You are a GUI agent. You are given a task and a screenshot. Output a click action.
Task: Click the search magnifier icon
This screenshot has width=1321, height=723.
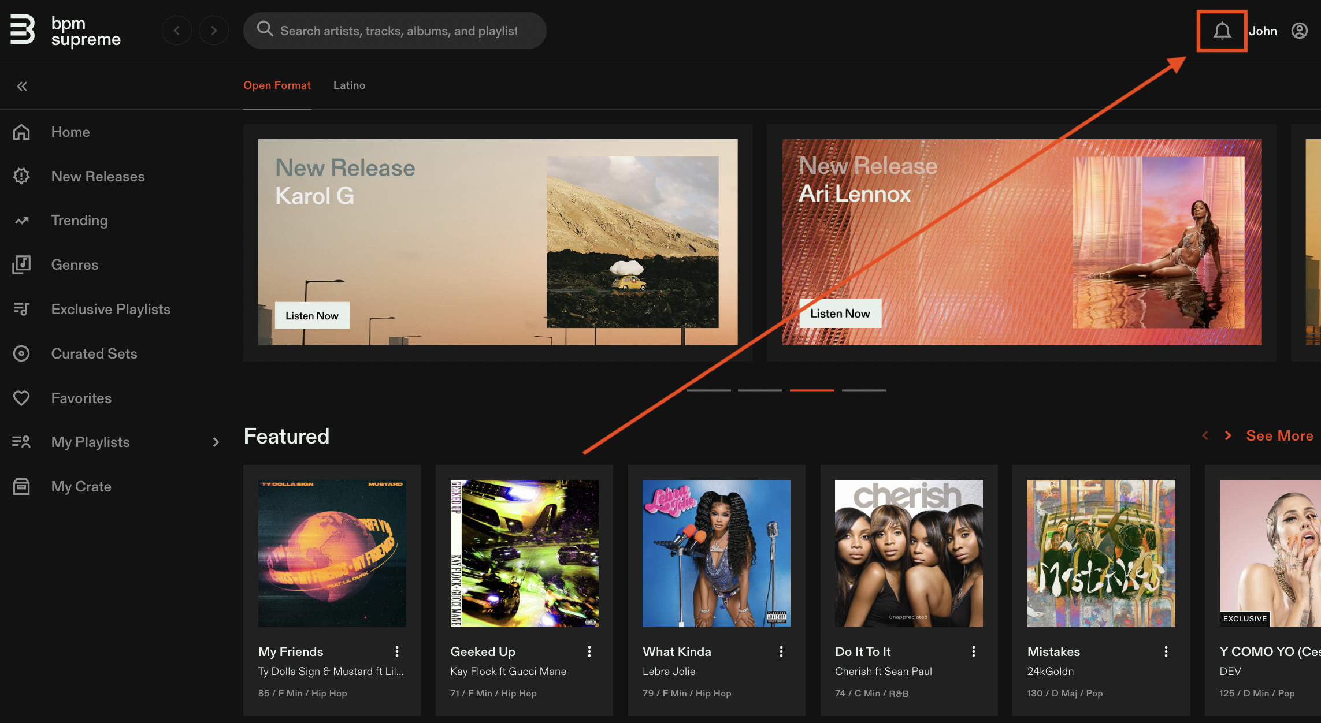[265, 29]
